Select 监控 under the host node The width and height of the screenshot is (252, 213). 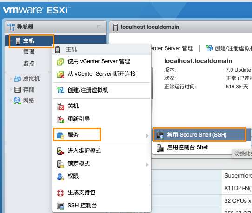click(29, 64)
